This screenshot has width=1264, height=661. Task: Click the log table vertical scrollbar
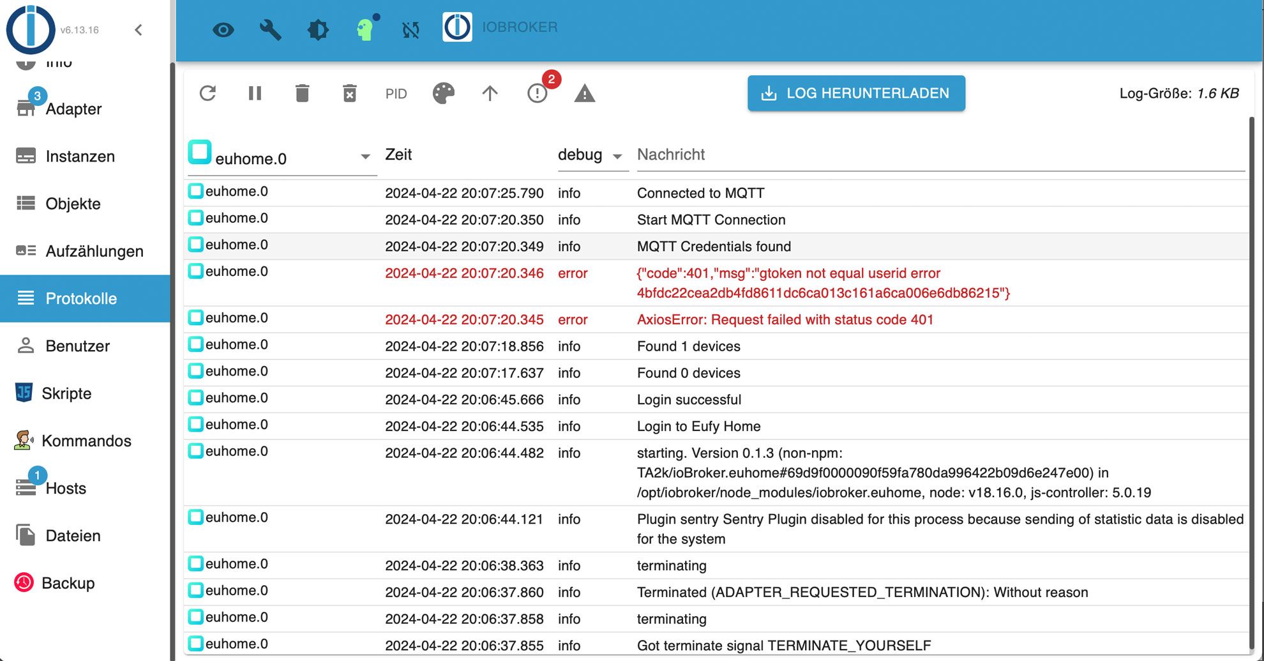coord(1251,383)
